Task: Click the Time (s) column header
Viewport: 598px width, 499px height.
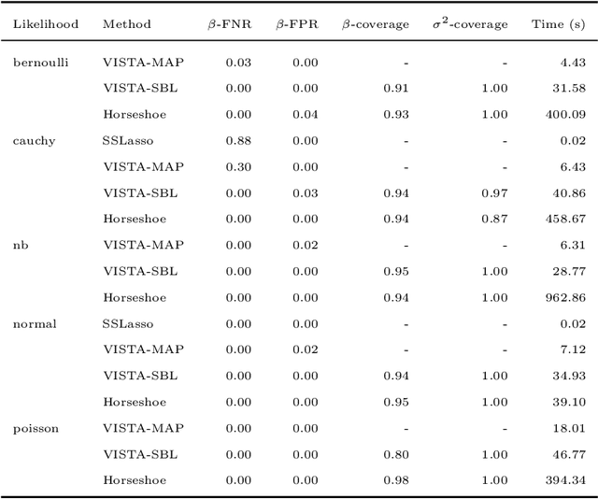Action: click(559, 23)
